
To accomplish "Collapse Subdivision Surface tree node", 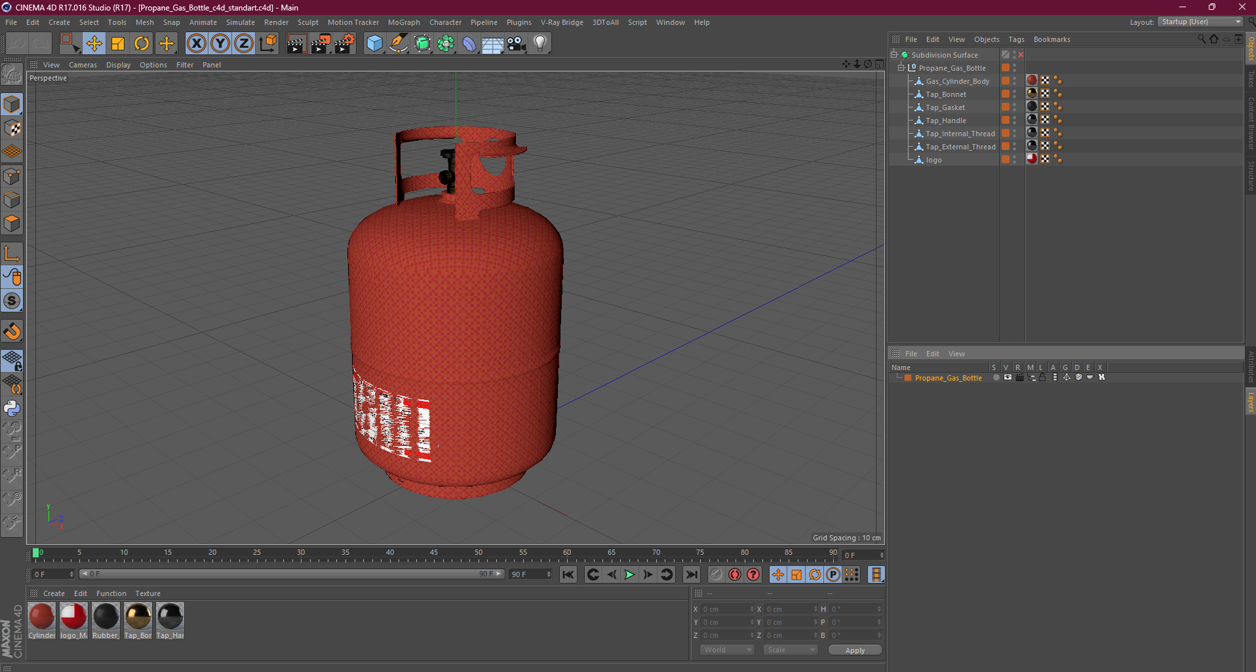I will (x=894, y=54).
